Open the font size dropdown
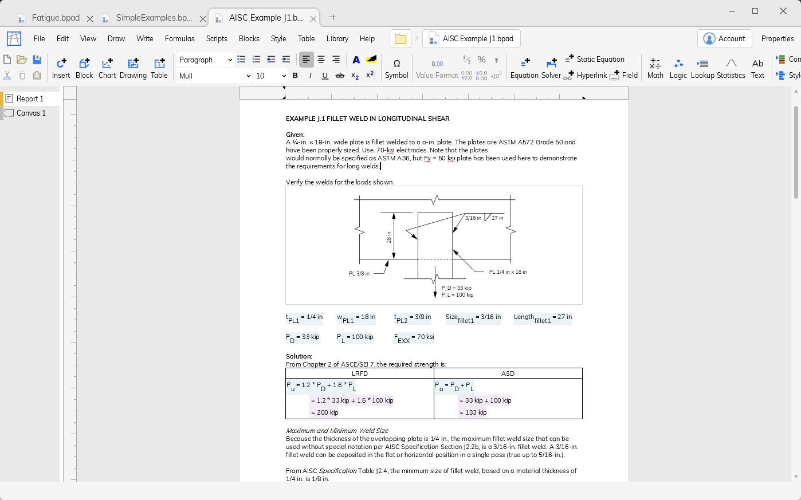The height and width of the screenshot is (500, 801). (x=271, y=76)
